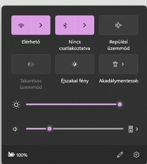Screen dimensions: 147x164
Task: Toggle Bluetooth using the Bluetooth icon
Action: 65,25
